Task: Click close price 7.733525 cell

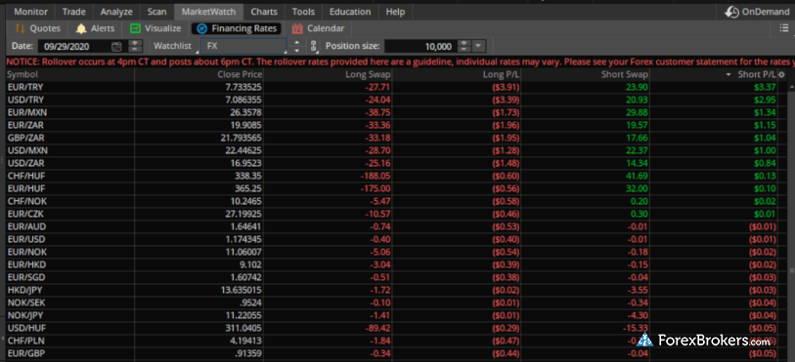Action: click(243, 87)
